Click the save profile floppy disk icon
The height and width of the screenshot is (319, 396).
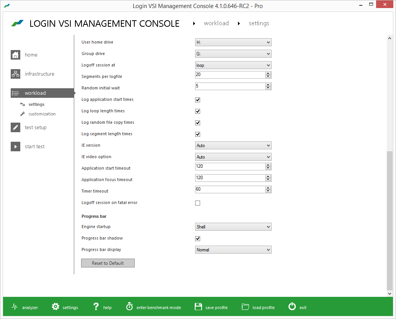pyautogui.click(x=198, y=307)
